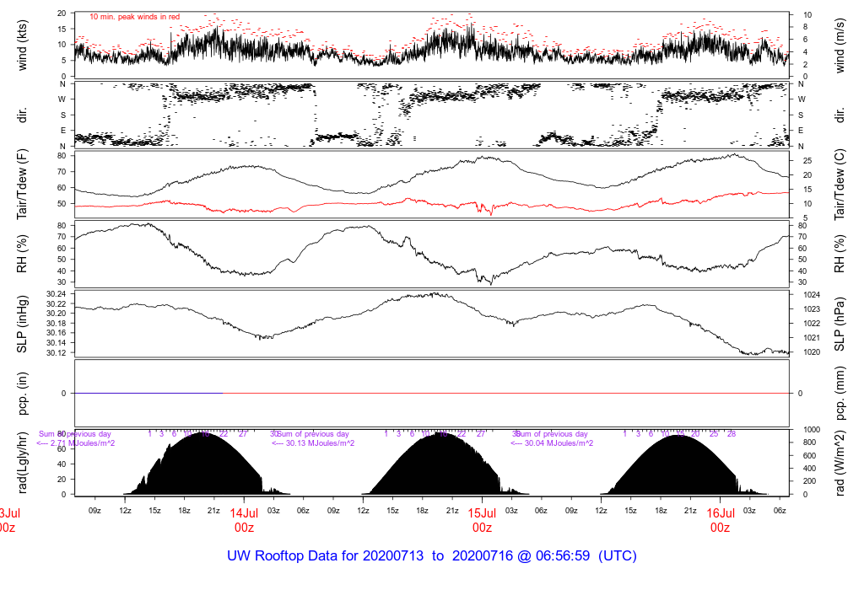Click the 30.13 MJoules/m^2 daily sum annotation
The width and height of the screenshot is (864, 590).
314,443
